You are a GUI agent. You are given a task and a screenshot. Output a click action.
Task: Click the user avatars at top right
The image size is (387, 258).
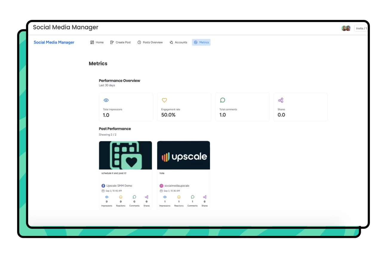pos(346,28)
